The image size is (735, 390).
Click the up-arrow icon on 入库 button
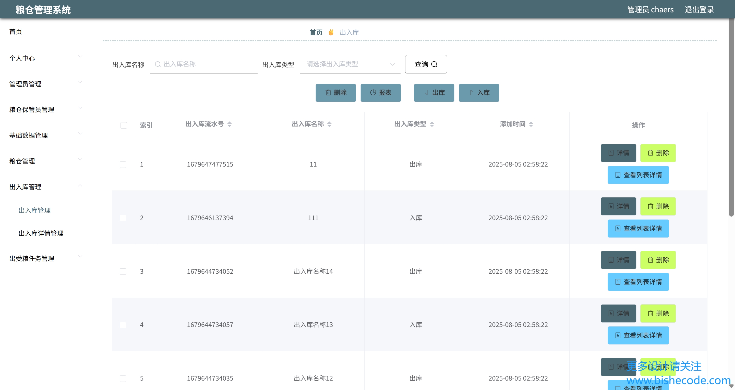coord(471,92)
